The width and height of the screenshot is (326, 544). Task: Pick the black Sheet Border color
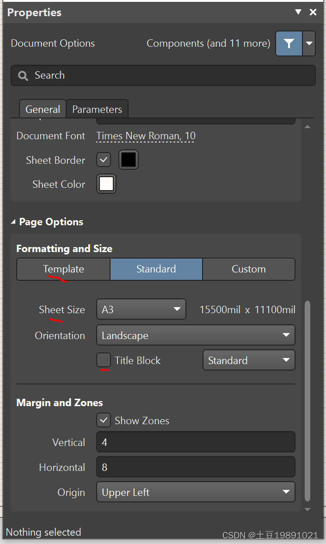(129, 160)
